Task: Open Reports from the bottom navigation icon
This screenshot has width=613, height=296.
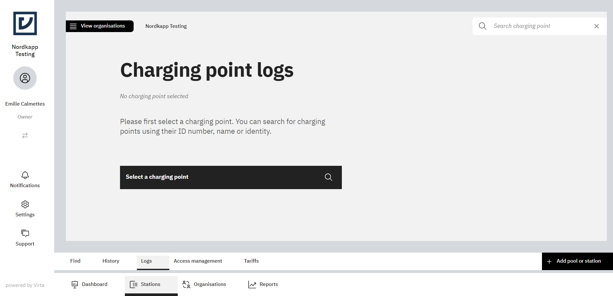Action: [x=253, y=284]
